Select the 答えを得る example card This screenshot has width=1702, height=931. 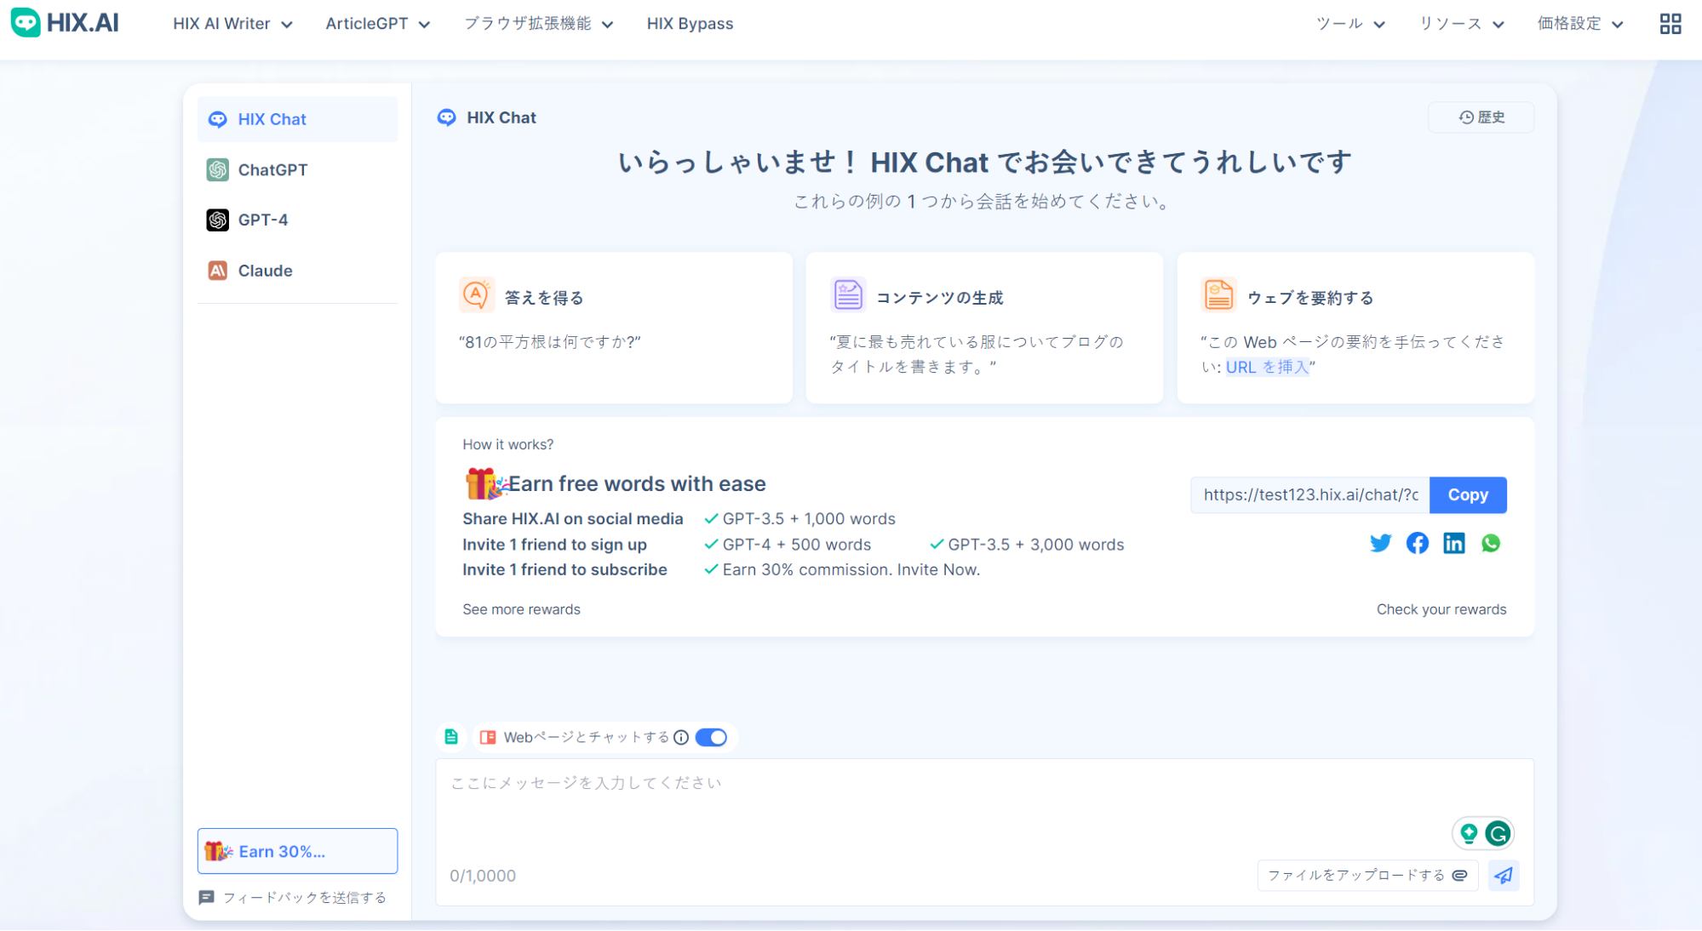[x=613, y=328]
